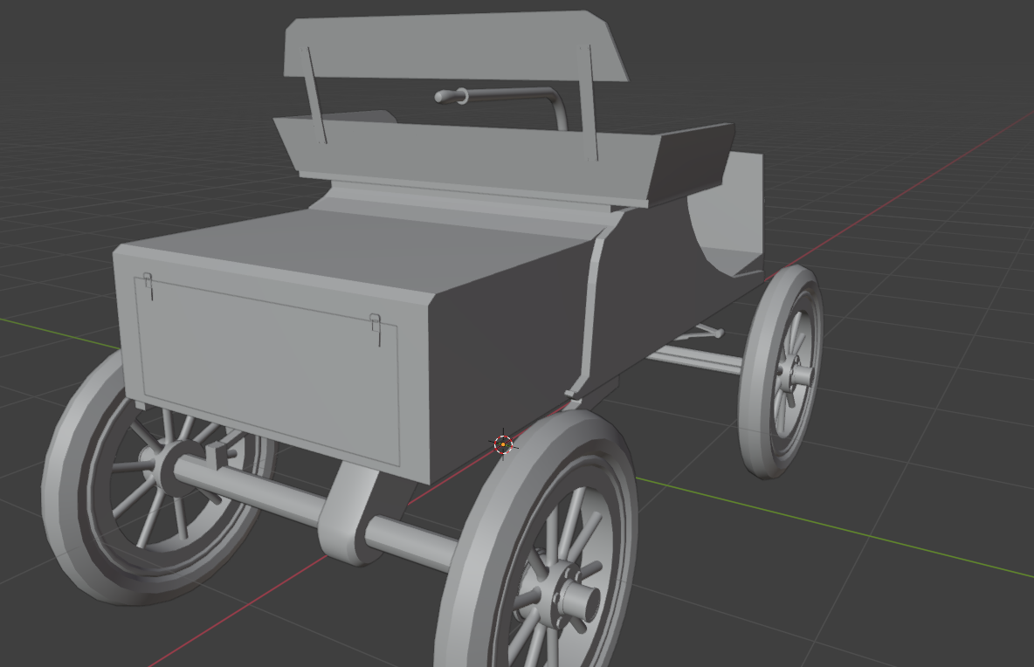Click the hub of the far right wheel
Viewport: 1034px width, 667px height.
796,375
